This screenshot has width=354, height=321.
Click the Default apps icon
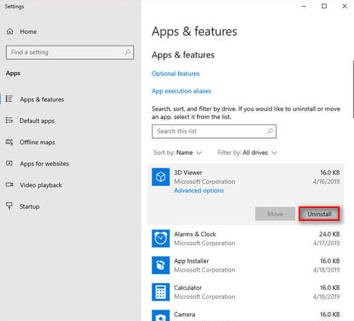coord(9,121)
